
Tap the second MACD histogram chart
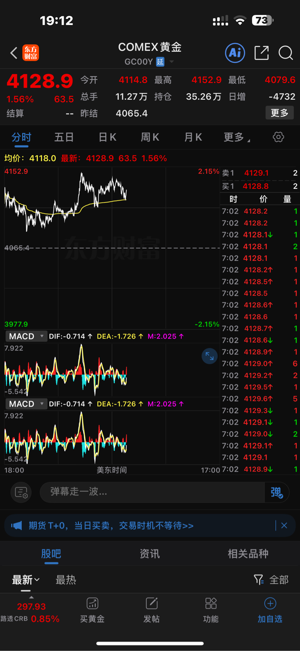click(x=112, y=438)
